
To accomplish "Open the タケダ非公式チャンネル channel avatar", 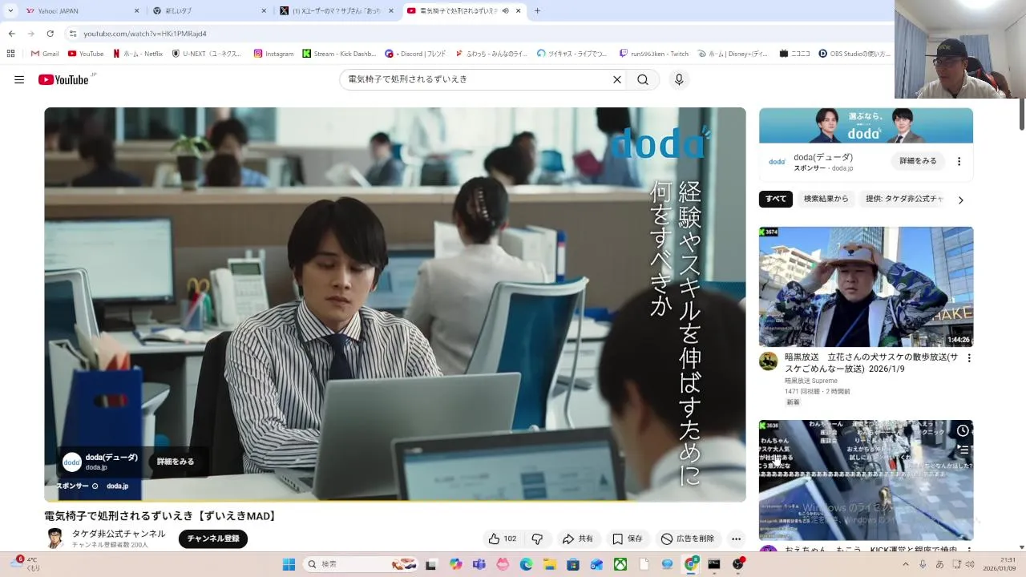I will 55,539.
